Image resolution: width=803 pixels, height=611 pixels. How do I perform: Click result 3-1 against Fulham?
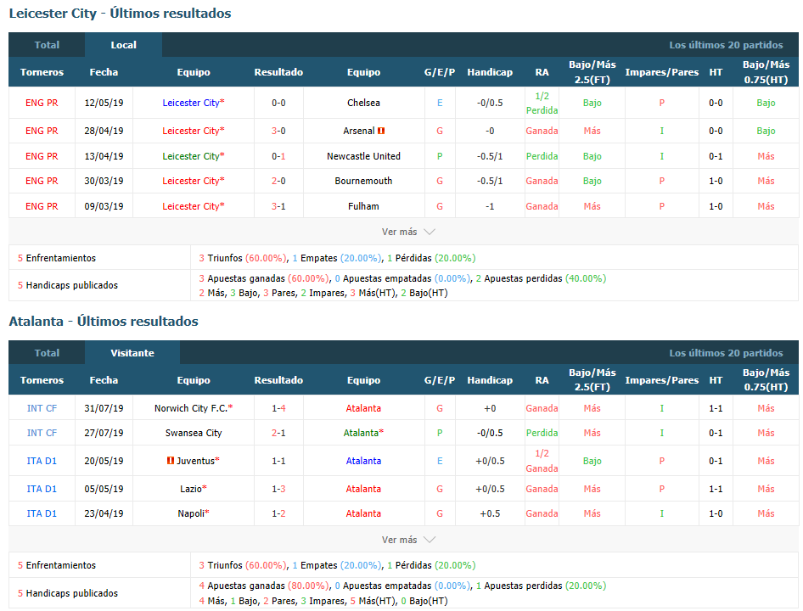[x=278, y=206]
